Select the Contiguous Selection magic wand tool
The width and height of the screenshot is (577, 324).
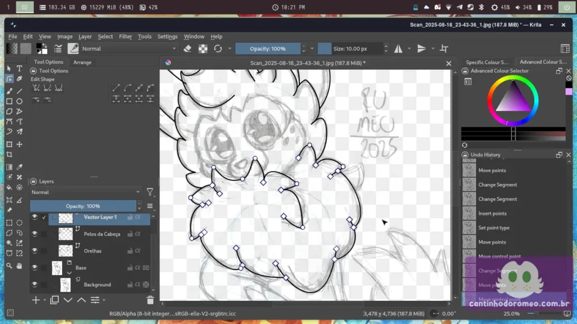[9, 243]
